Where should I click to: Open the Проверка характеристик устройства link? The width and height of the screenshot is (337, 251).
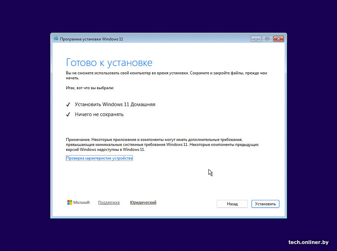[99, 158]
